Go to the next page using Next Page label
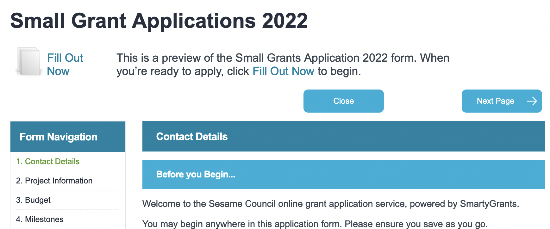Screen dimensions: 550x229 [x=495, y=101]
